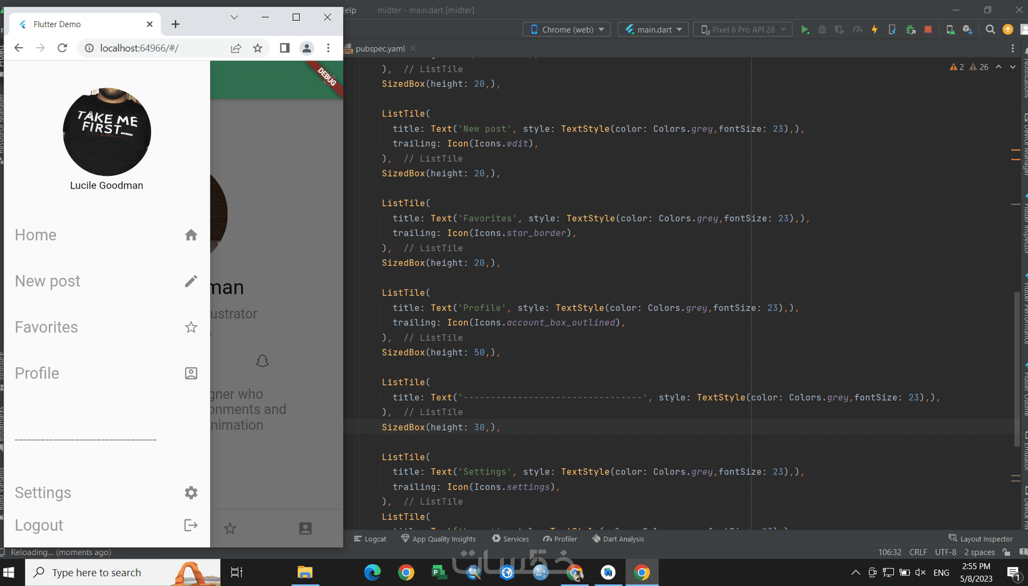Trigger Flutter Hot Reload lightning icon
The height and width of the screenshot is (586, 1028).
(x=874, y=30)
